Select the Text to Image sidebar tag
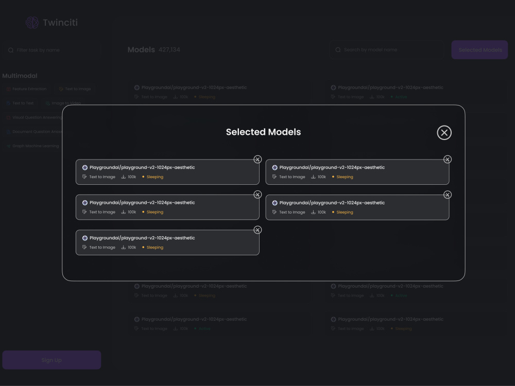The image size is (515, 386). 75,89
